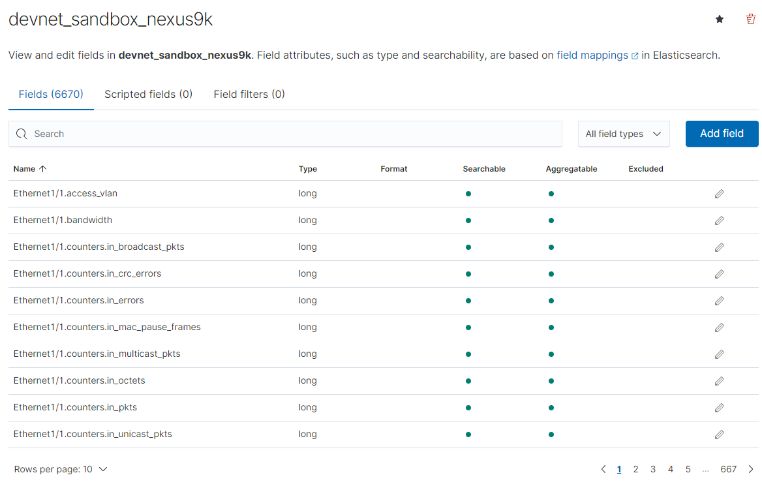The image size is (762, 488).
Task: Open the Rows per page selector
Action: 60,469
